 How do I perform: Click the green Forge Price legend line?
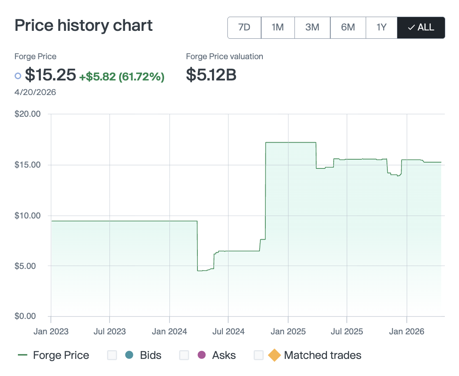click(x=22, y=355)
